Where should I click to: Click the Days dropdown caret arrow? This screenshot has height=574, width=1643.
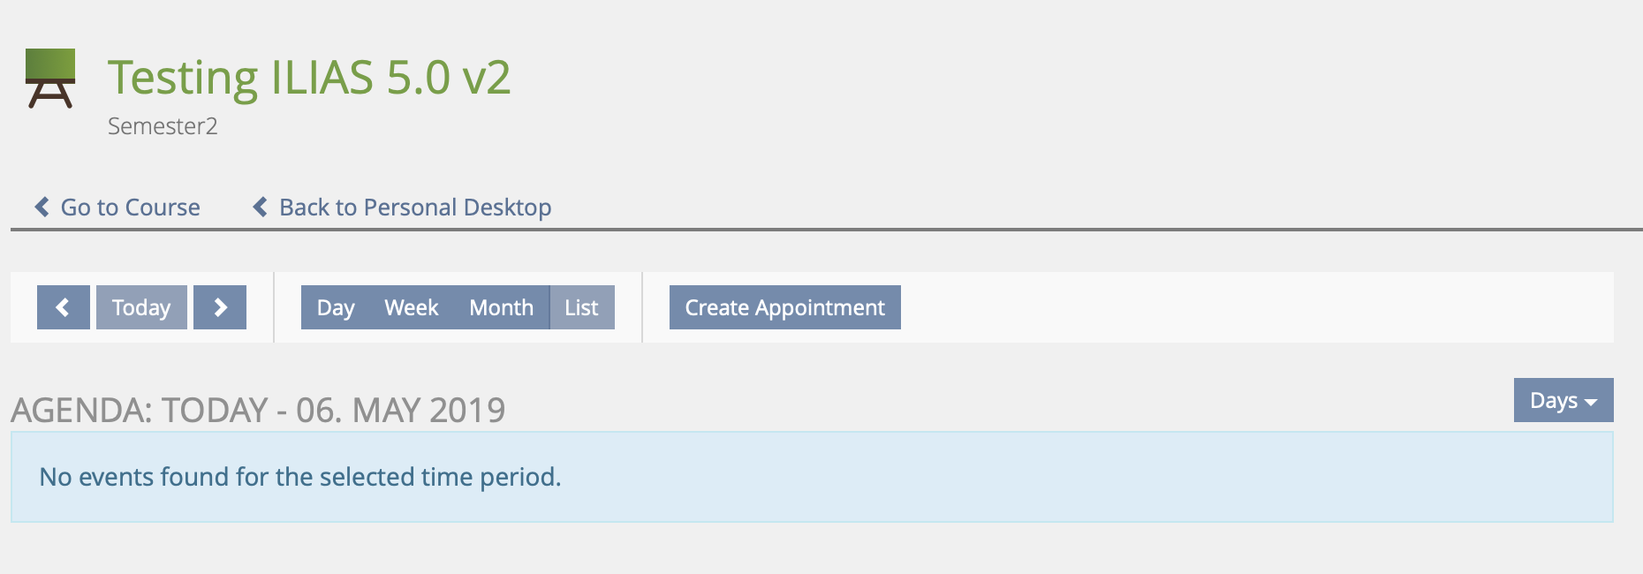[1591, 402]
